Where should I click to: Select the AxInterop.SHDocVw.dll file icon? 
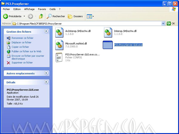coord(59,32)
